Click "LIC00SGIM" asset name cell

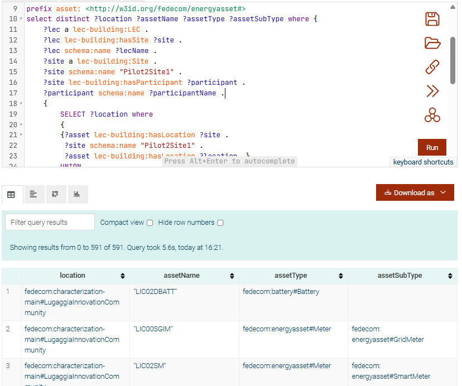[153, 329]
